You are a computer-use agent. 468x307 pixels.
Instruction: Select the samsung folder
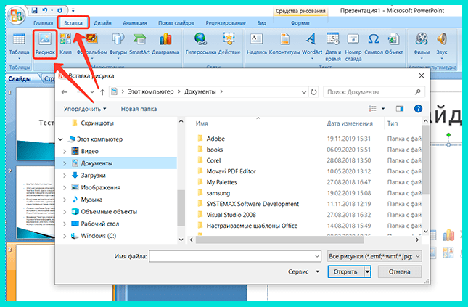click(218, 193)
